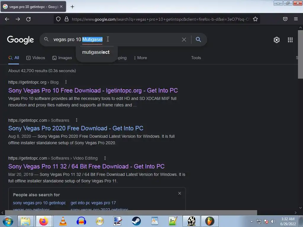Open Sony Vegas Pro 10 Free Download link
The height and width of the screenshot is (227, 303).
coord(93,90)
